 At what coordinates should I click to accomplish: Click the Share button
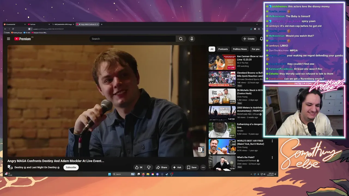point(162,167)
